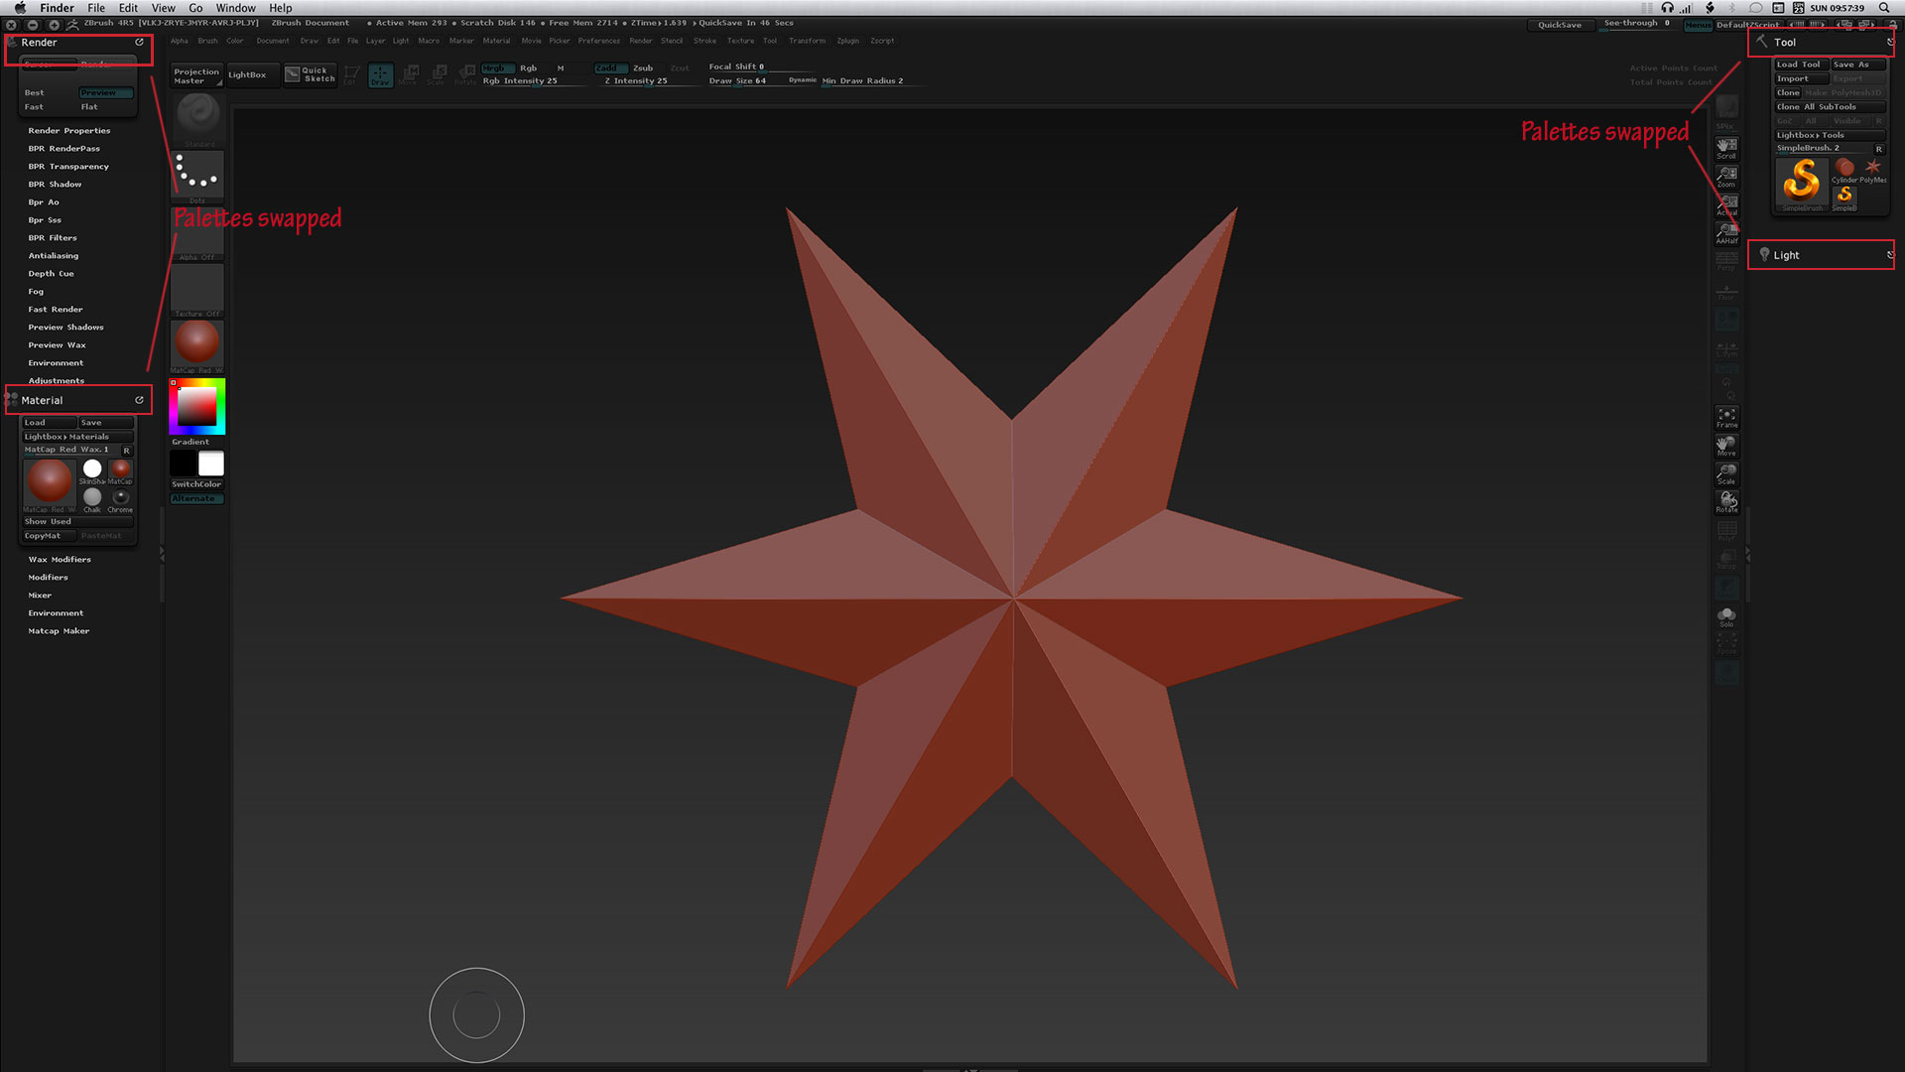This screenshot has height=1072, width=1905.
Task: Click the Zoom canvas icon
Action: (x=1726, y=177)
